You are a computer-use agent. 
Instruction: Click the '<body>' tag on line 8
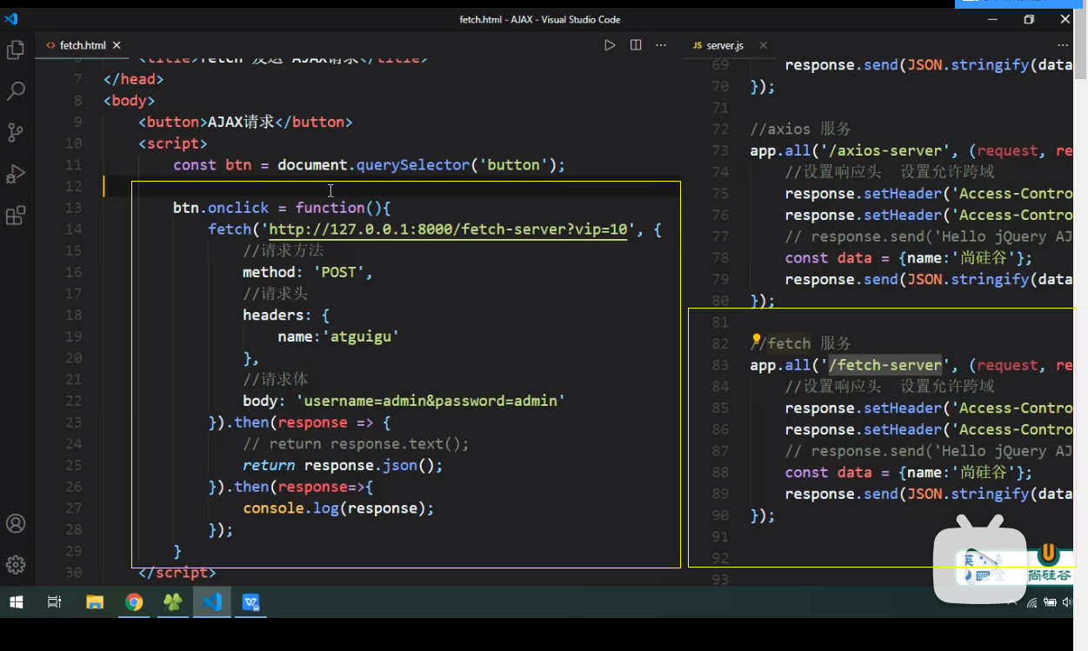[129, 100]
